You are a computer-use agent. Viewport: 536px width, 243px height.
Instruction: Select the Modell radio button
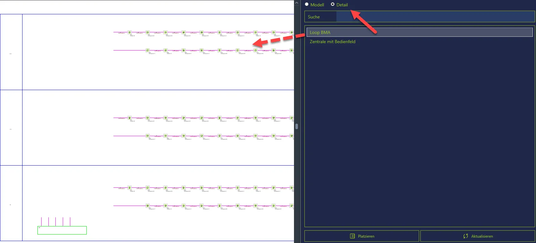307,4
